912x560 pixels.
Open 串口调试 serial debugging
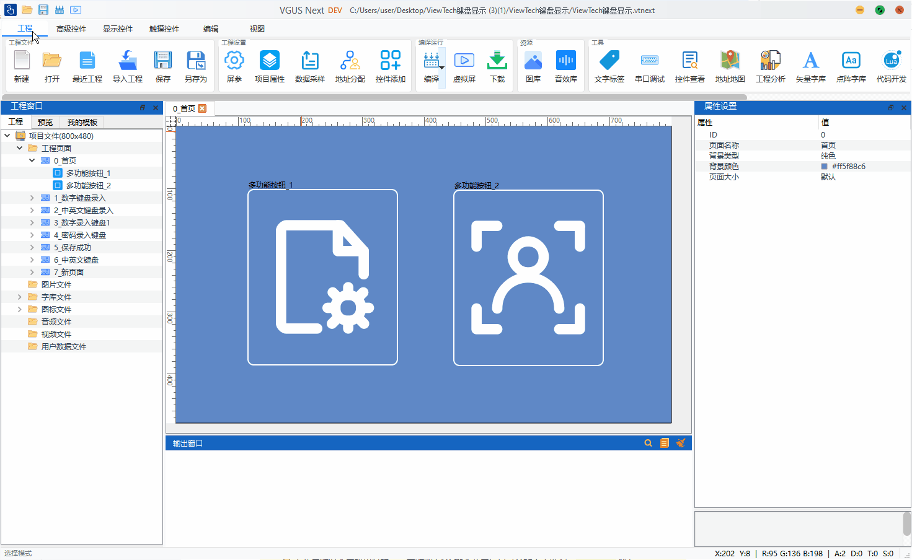pyautogui.click(x=650, y=66)
